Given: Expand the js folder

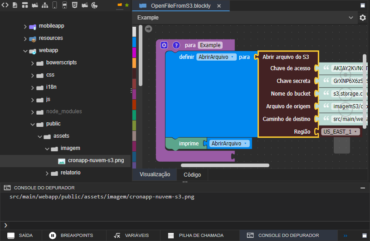Looking at the screenshot, I should [x=32, y=100].
